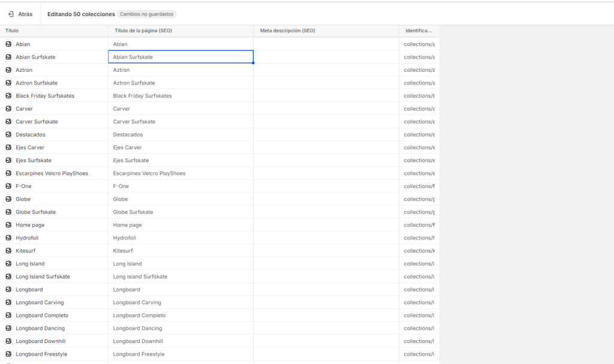Click the collection icon beside Kitesurf
614x364 pixels.
[8, 251]
